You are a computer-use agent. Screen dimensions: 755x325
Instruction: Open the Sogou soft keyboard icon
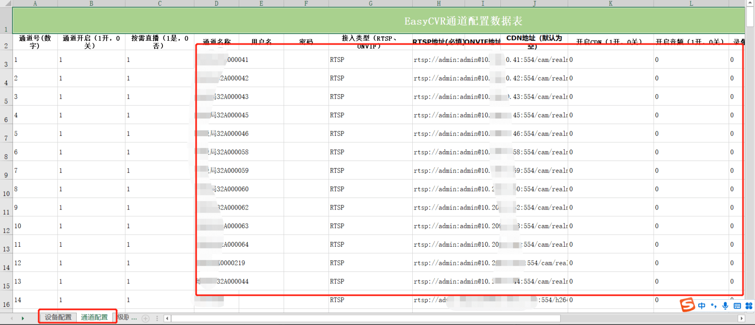click(x=737, y=306)
